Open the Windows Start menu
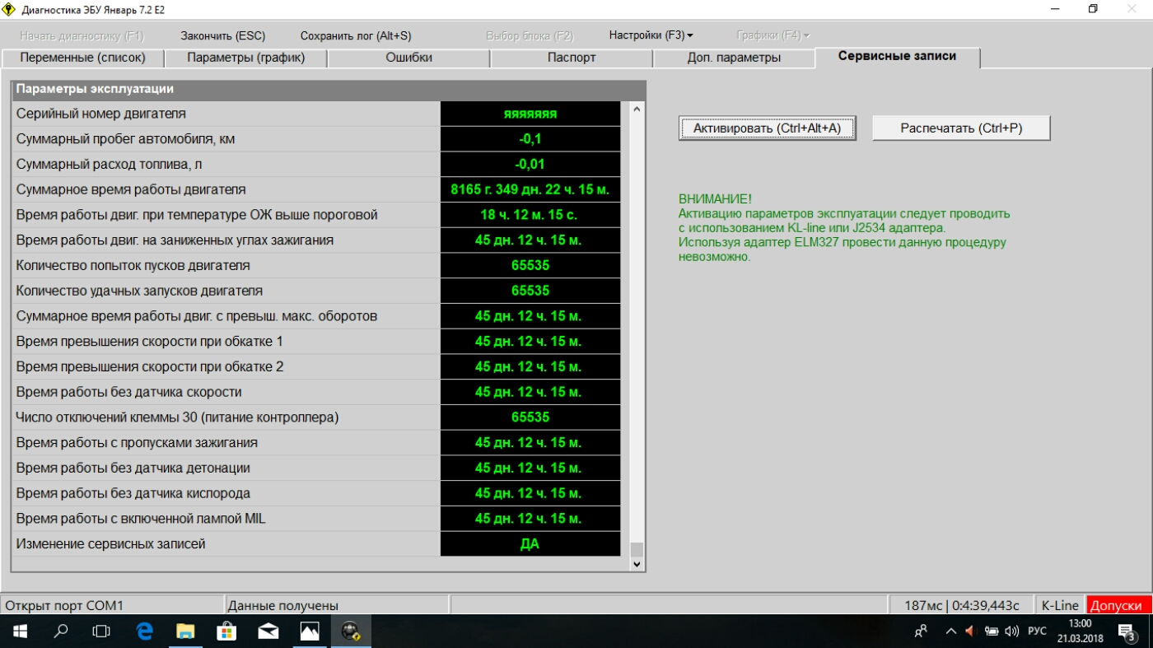 click(x=19, y=632)
